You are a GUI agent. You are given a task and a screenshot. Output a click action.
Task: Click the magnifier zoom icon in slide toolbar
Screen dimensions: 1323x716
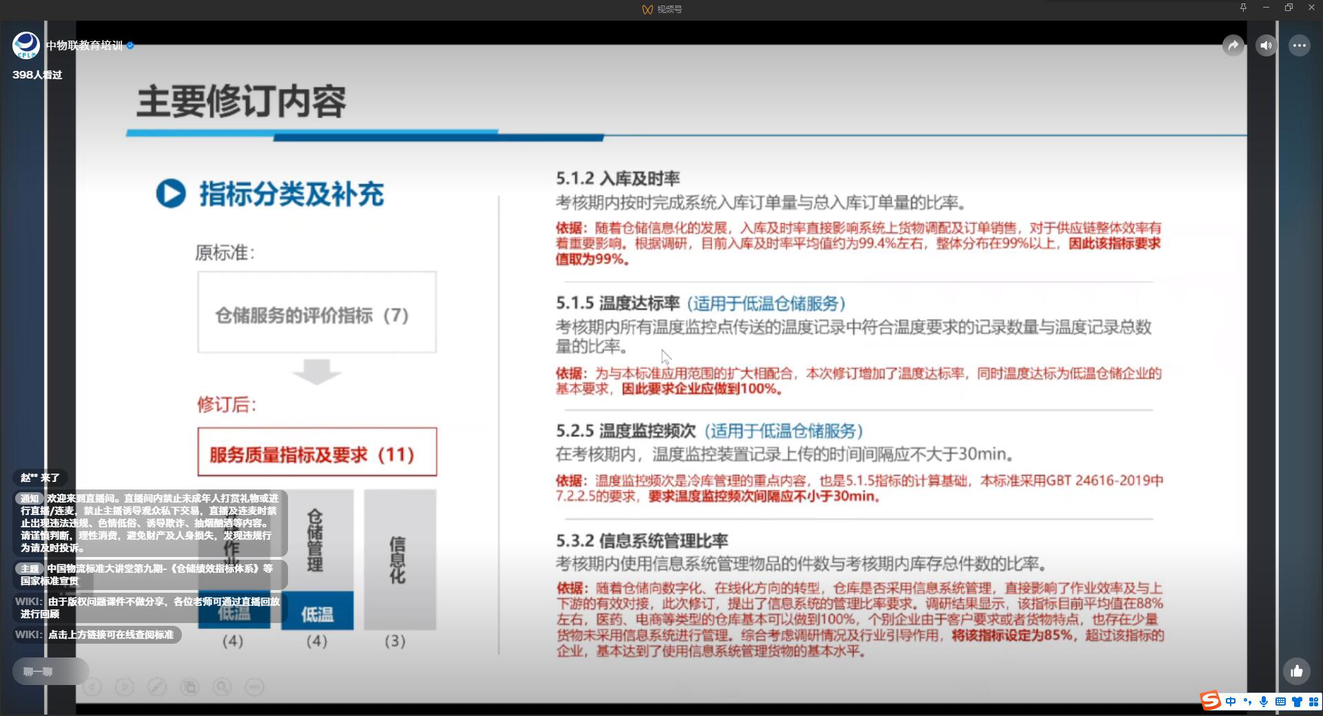(222, 687)
